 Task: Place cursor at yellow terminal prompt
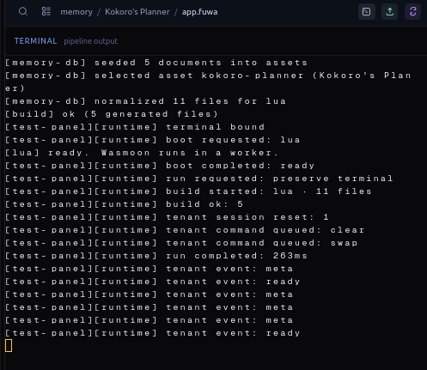pos(9,345)
